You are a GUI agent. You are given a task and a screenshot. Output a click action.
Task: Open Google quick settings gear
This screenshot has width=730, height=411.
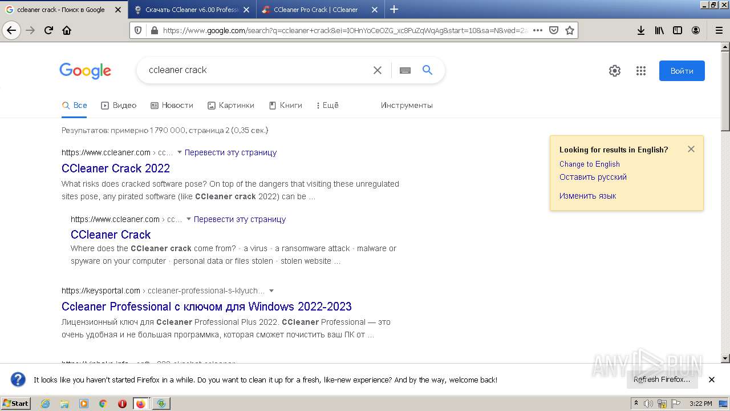click(614, 71)
